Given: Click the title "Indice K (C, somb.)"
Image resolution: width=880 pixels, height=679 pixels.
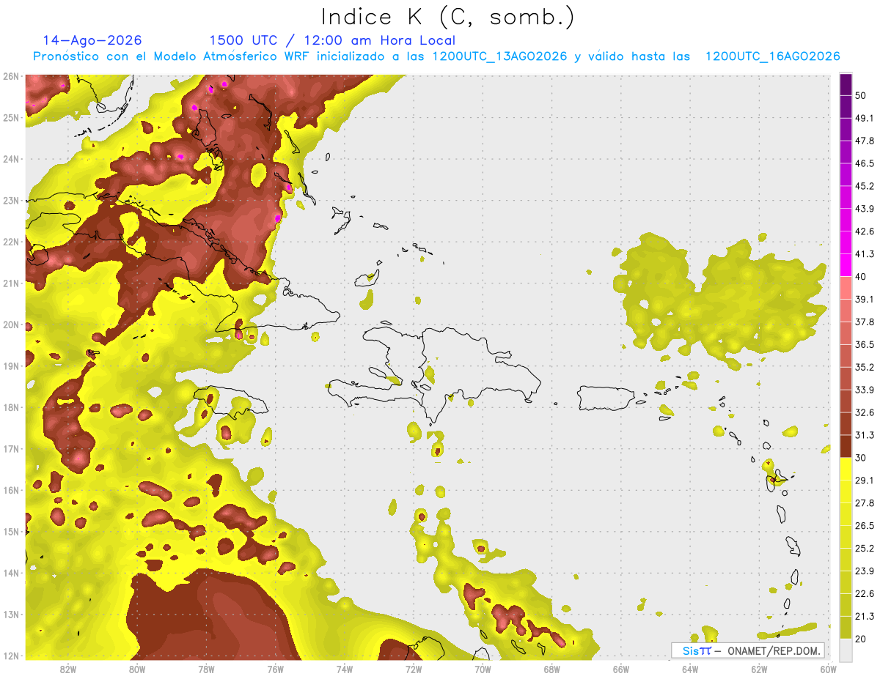Looking at the screenshot, I should tap(447, 16).
